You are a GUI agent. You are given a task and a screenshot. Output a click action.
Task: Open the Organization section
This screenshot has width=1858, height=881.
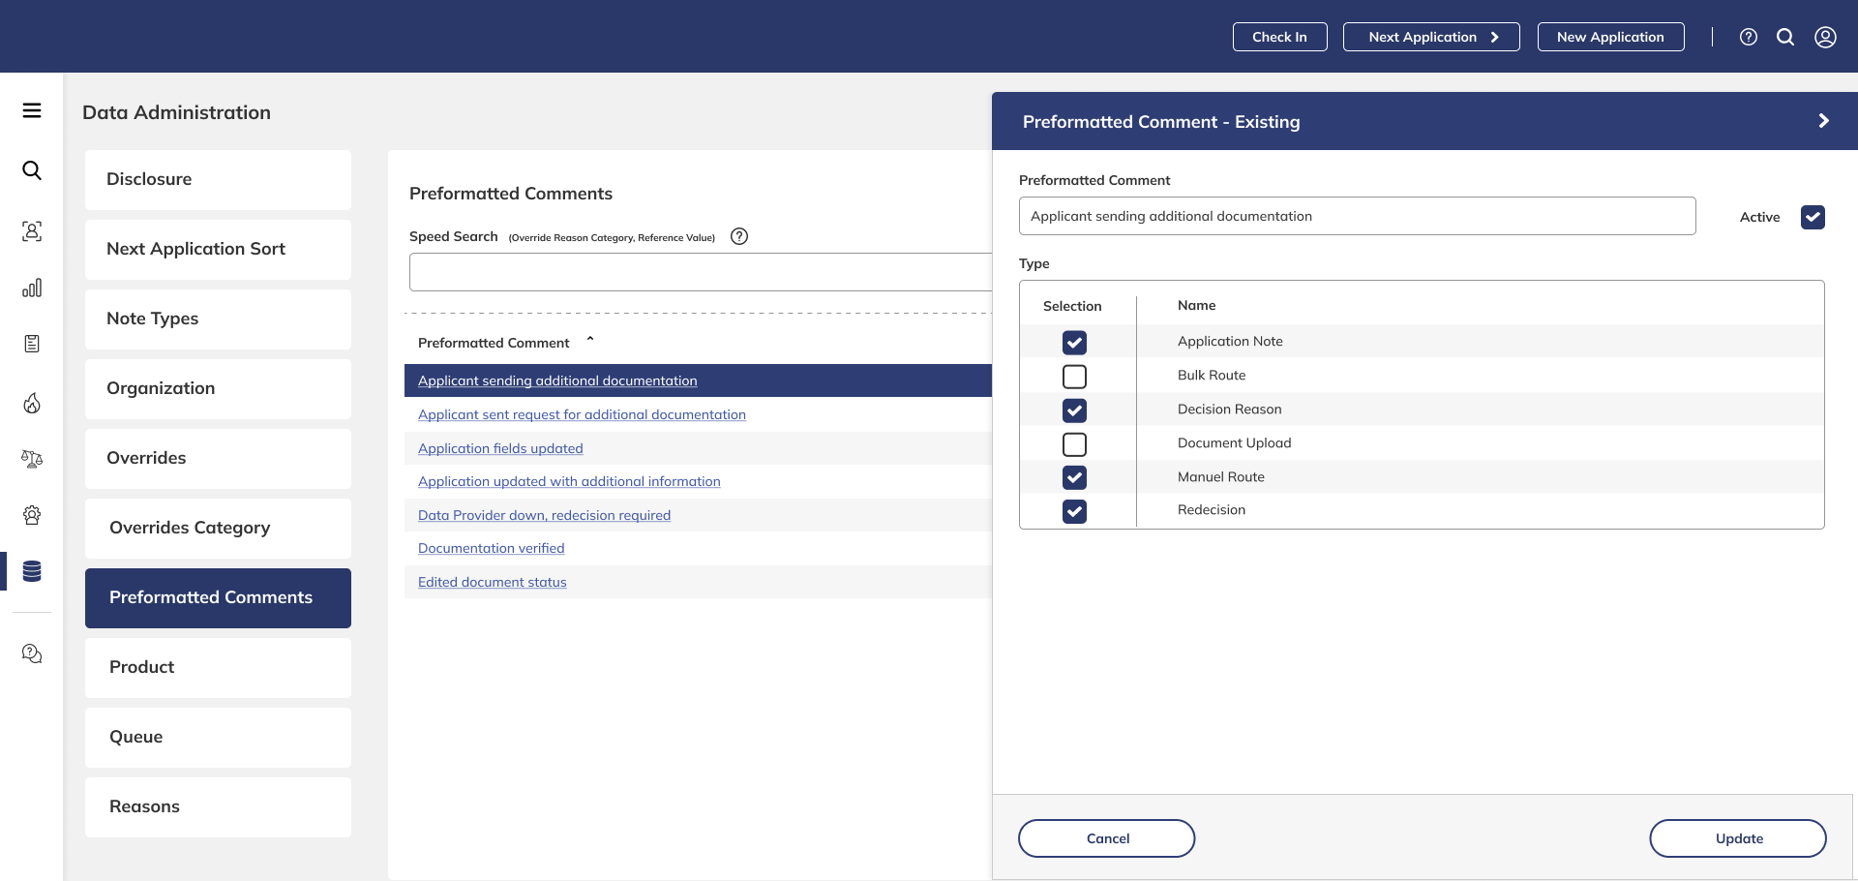(218, 388)
